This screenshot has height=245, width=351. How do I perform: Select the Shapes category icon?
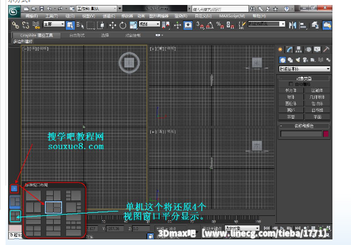[290, 60]
